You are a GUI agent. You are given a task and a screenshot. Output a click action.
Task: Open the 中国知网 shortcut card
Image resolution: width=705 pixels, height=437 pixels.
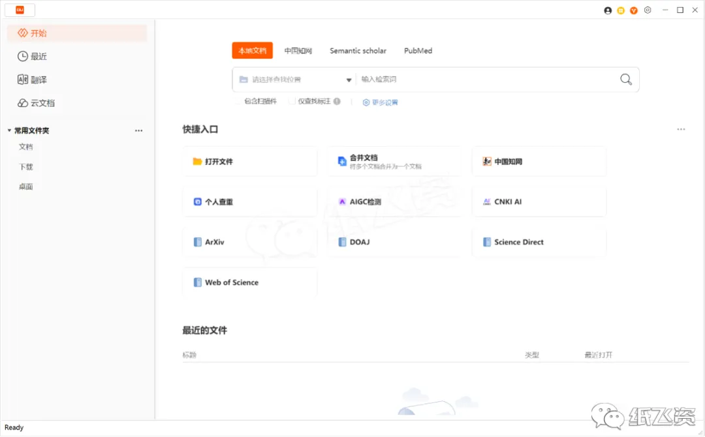click(540, 161)
